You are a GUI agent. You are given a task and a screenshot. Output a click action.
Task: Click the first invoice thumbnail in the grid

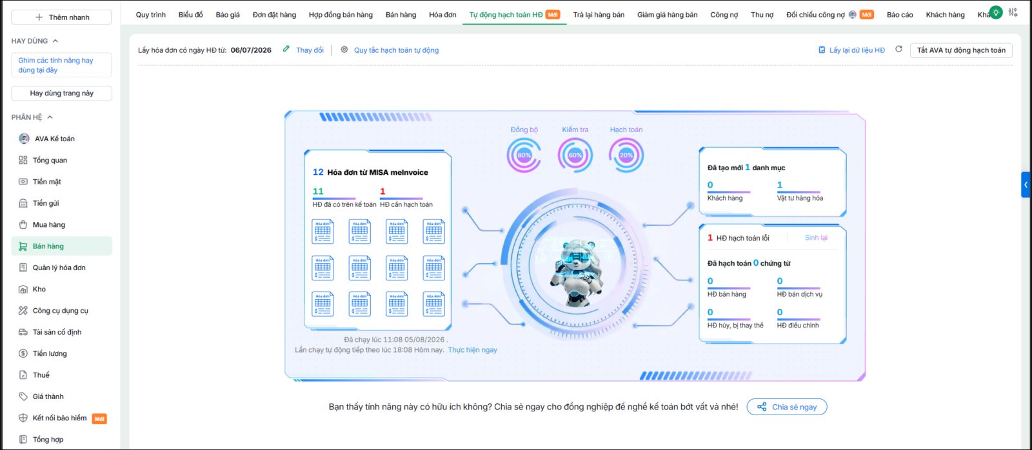click(x=322, y=231)
